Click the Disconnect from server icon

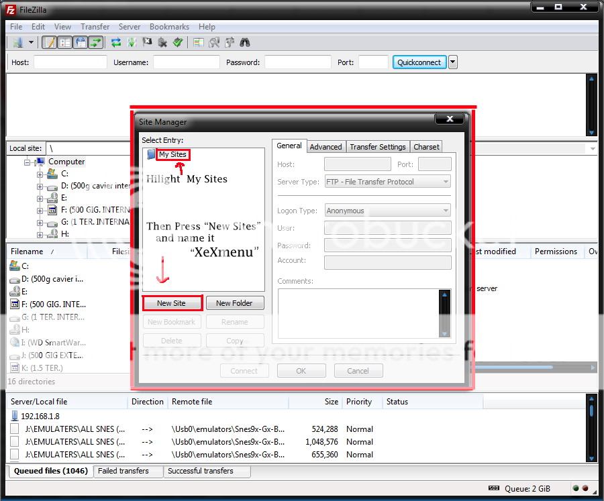click(x=162, y=42)
